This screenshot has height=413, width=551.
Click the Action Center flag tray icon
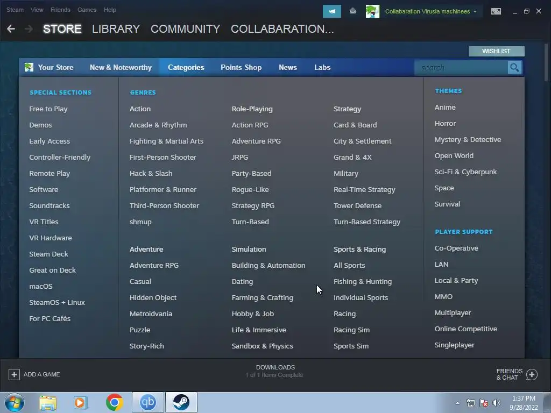(484, 403)
